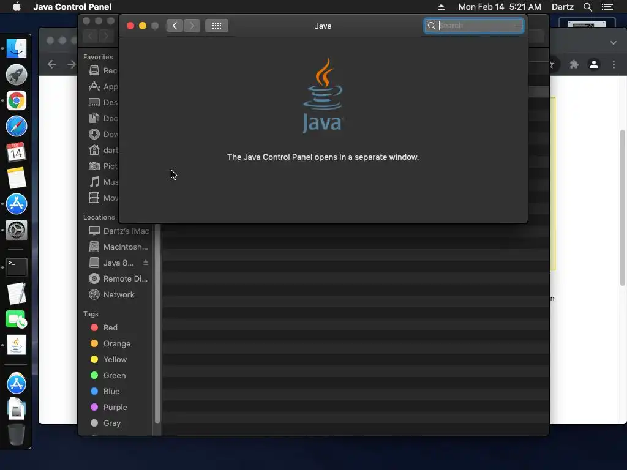This screenshot has width=627, height=470.
Task: Open Desktop in Finder sidebar
Action: (103, 102)
